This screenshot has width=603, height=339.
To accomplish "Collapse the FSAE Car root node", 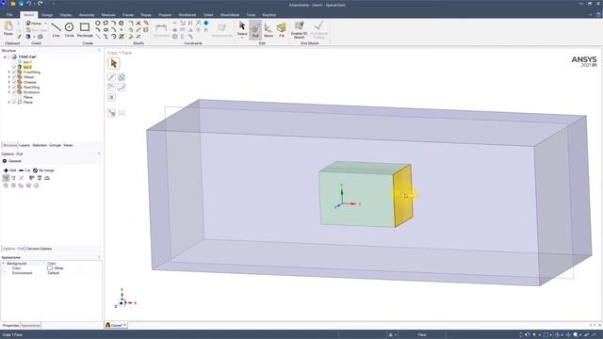I will point(5,56).
